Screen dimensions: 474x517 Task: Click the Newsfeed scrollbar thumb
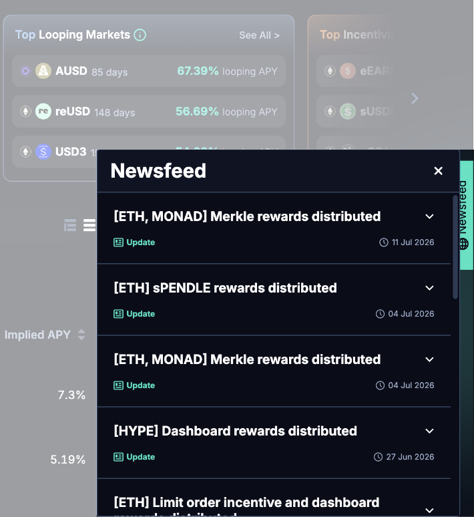(455, 247)
